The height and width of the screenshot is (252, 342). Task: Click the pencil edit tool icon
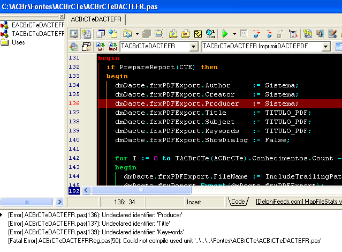[332, 34]
